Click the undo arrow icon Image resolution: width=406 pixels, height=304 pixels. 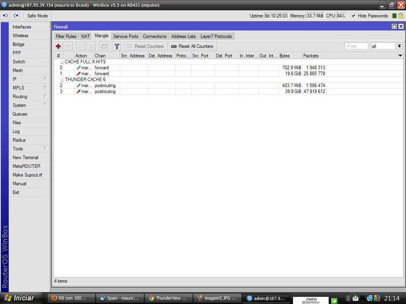tap(5, 16)
